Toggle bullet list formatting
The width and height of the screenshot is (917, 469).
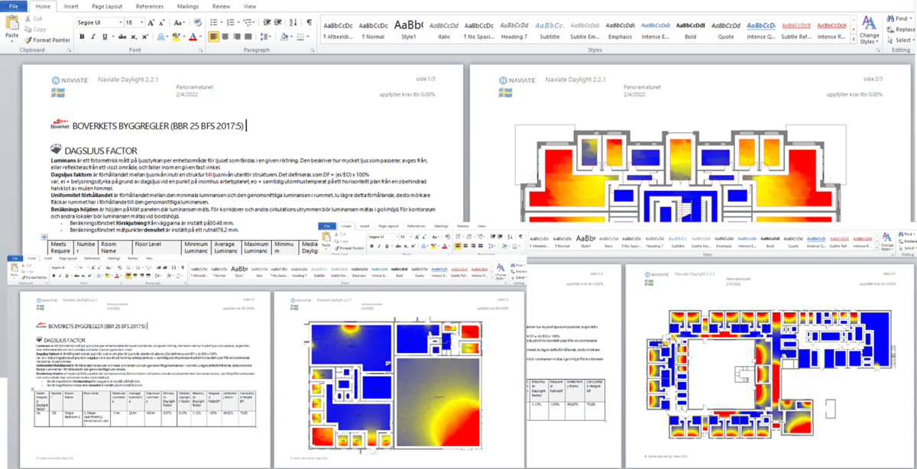212,22
